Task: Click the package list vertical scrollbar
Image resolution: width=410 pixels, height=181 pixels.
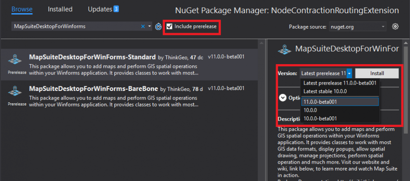Action: (x=261, y=110)
